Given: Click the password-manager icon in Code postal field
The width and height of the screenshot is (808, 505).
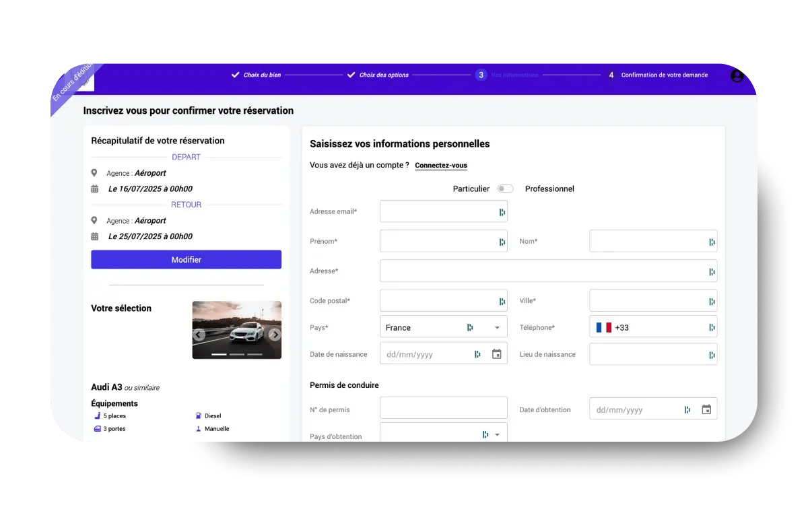Looking at the screenshot, I should click(x=502, y=301).
